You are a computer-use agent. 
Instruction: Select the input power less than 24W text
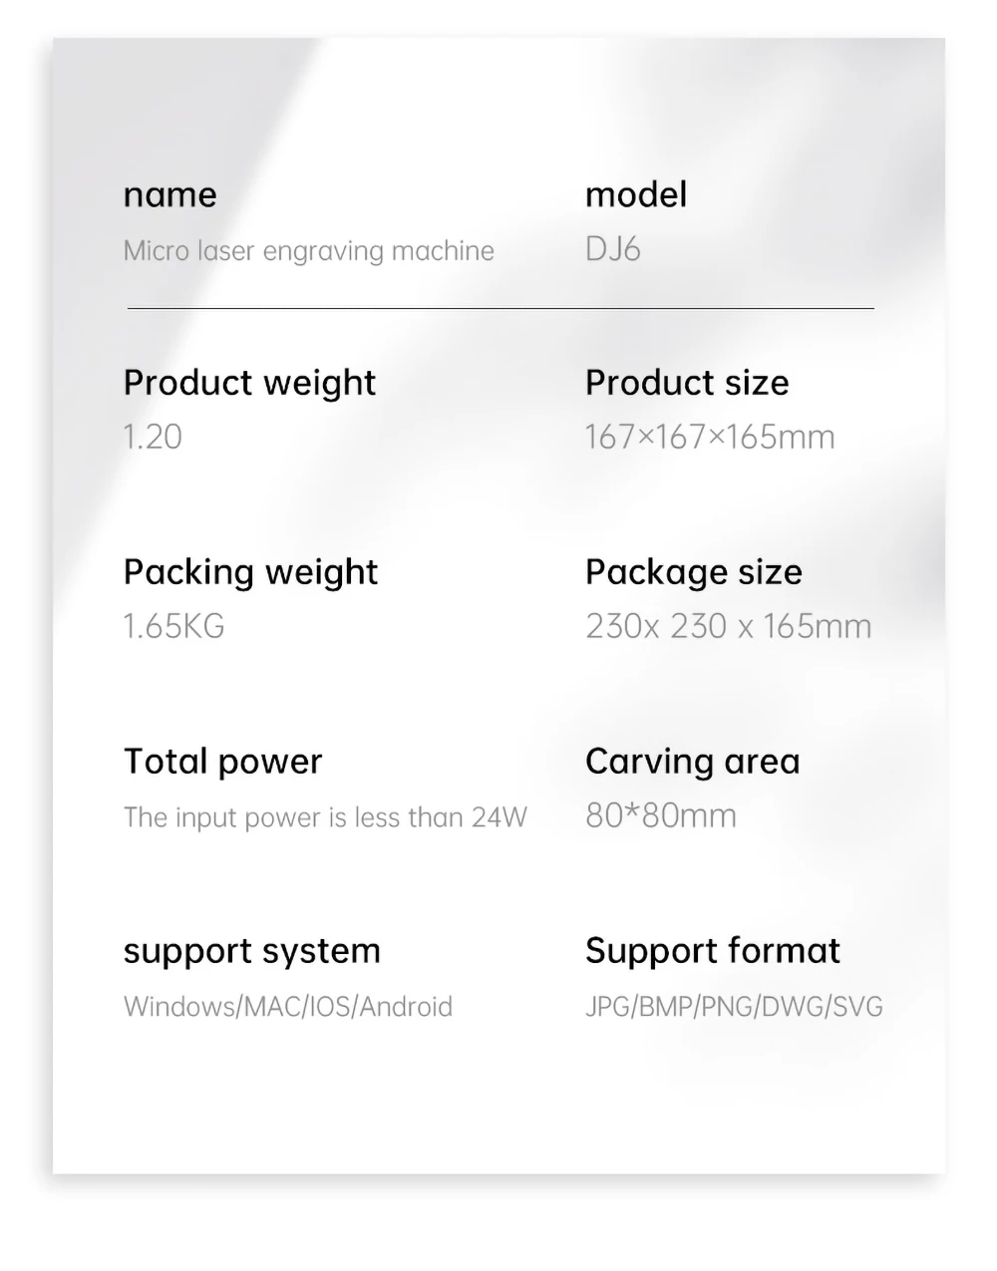click(x=325, y=817)
